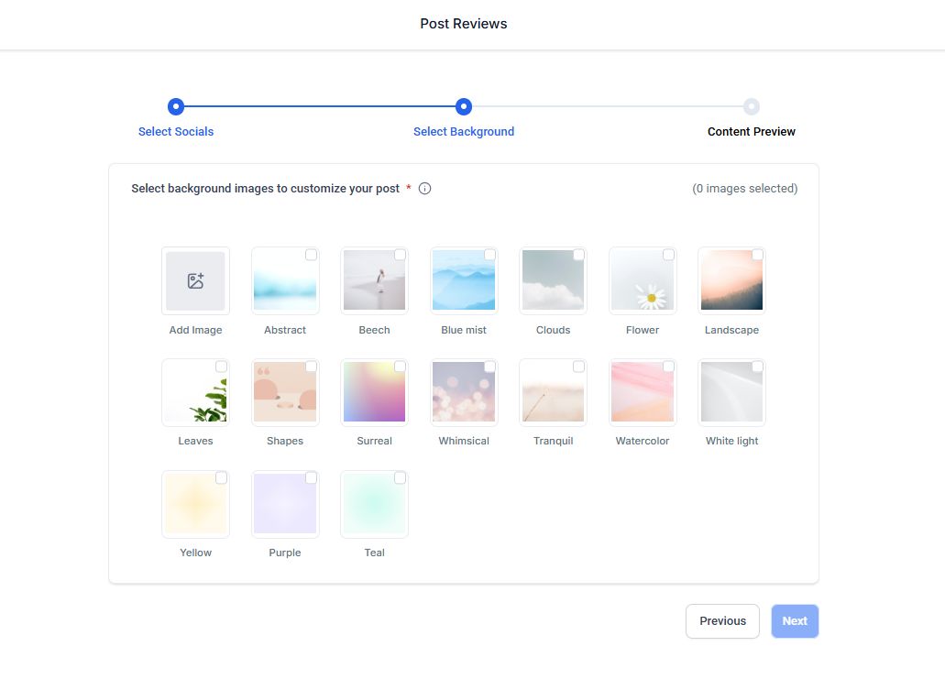Pick the Yellow color background swatch
The width and height of the screenshot is (945, 690).
[x=195, y=504]
